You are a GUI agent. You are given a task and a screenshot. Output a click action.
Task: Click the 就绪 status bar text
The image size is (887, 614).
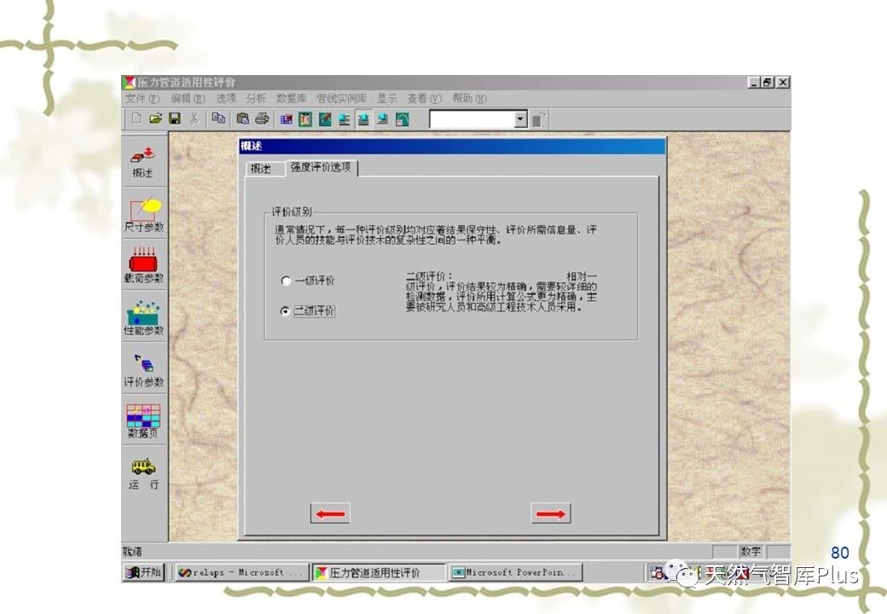(x=133, y=551)
